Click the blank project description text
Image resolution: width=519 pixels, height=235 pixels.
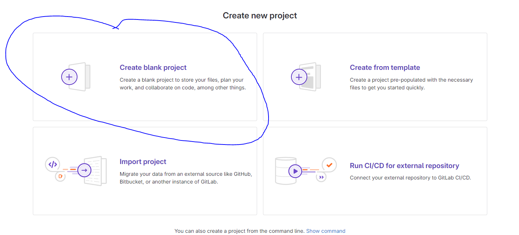[182, 83]
